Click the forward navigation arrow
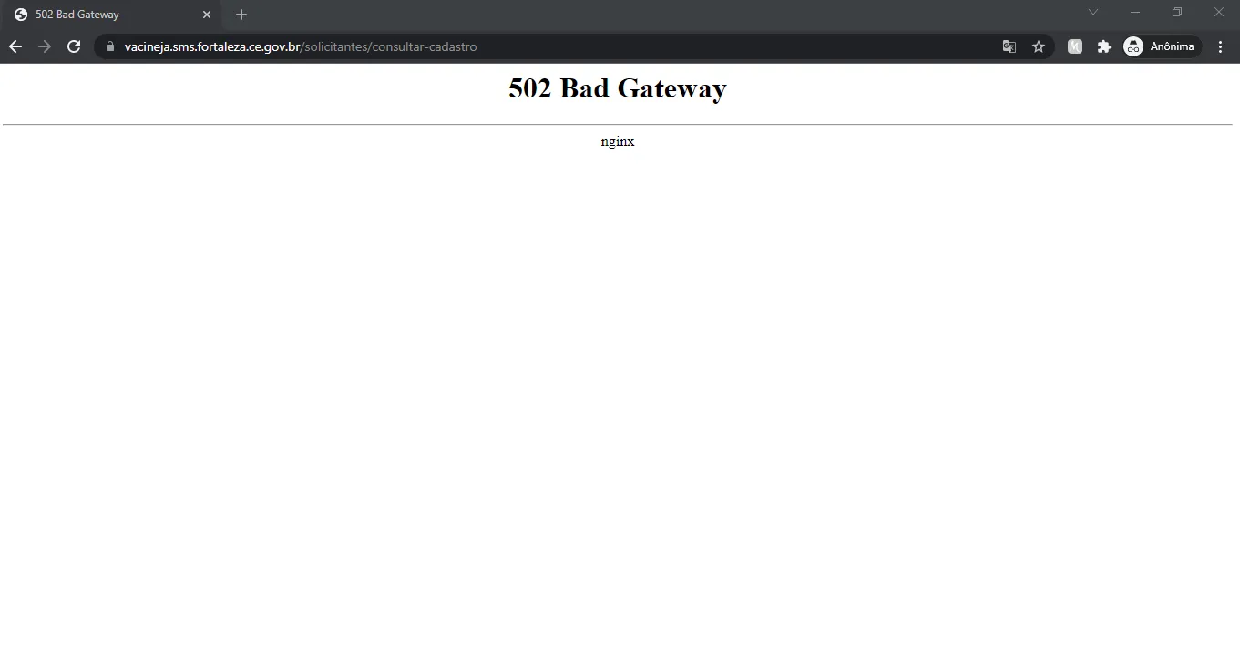The height and width of the screenshot is (656, 1240). [x=45, y=46]
